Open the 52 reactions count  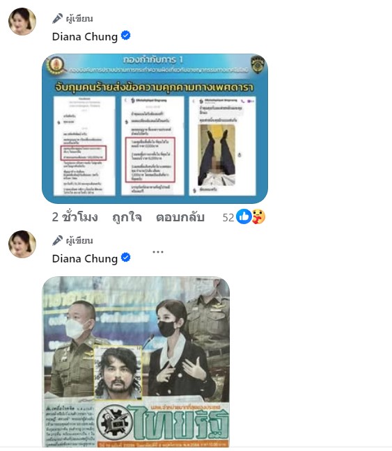point(228,218)
